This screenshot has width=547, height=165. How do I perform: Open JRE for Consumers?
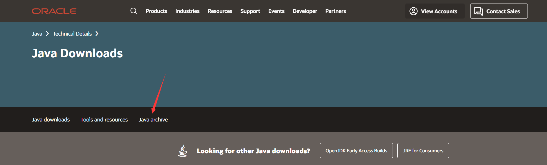coord(423,151)
